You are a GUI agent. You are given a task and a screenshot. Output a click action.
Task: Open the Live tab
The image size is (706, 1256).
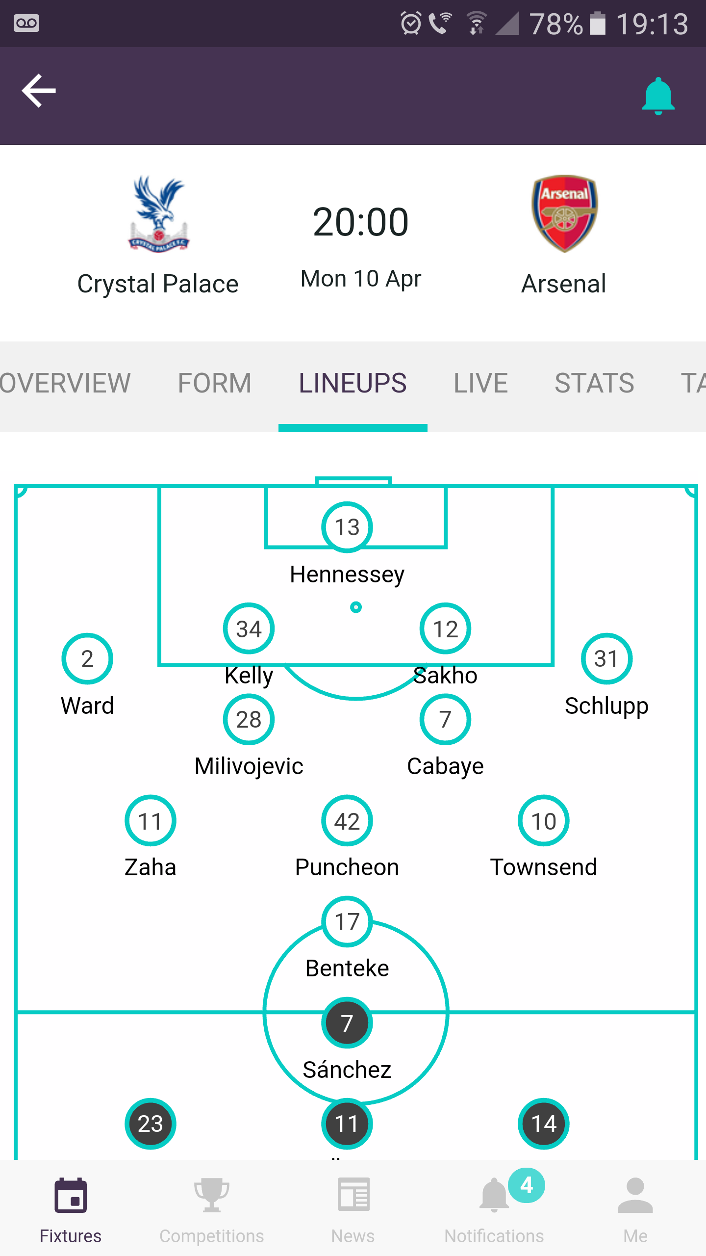coord(480,383)
